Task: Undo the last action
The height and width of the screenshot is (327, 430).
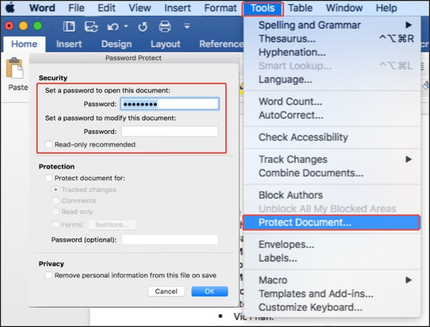Action: coord(113,27)
